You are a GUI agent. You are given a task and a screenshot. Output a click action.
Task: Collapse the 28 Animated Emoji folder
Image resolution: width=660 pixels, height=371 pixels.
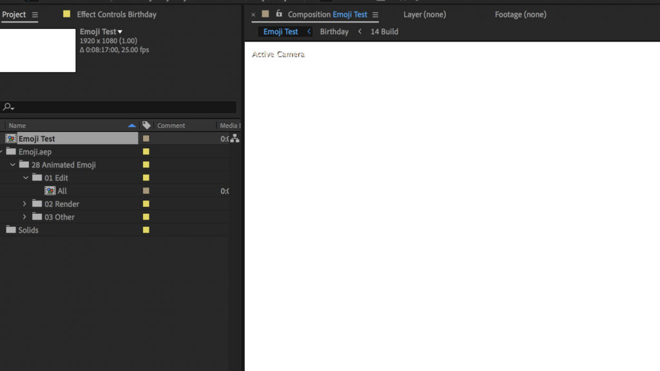[13, 165]
